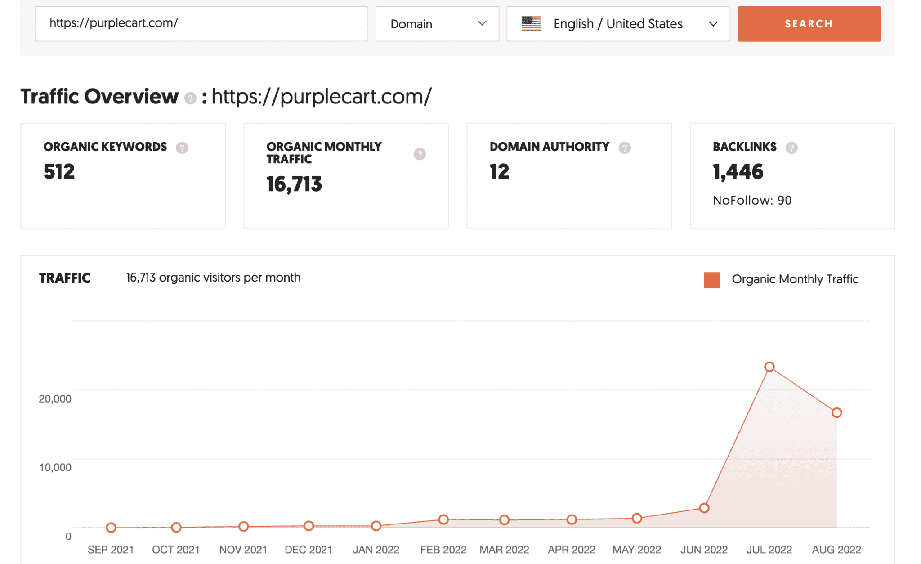Click help icon beside Organic Monthly Traffic
Viewport: 921px width, 564px height.
click(419, 154)
